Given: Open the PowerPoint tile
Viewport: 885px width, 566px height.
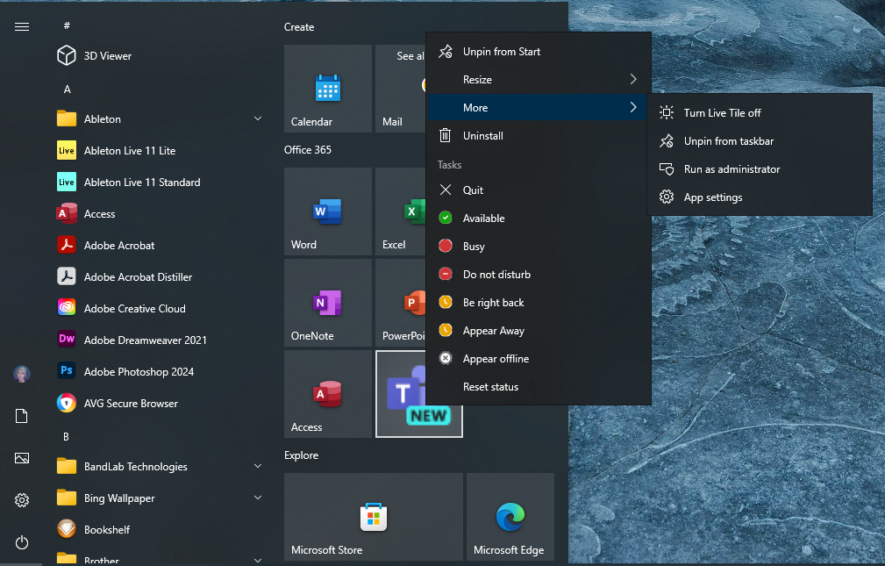Looking at the screenshot, I should [400, 303].
